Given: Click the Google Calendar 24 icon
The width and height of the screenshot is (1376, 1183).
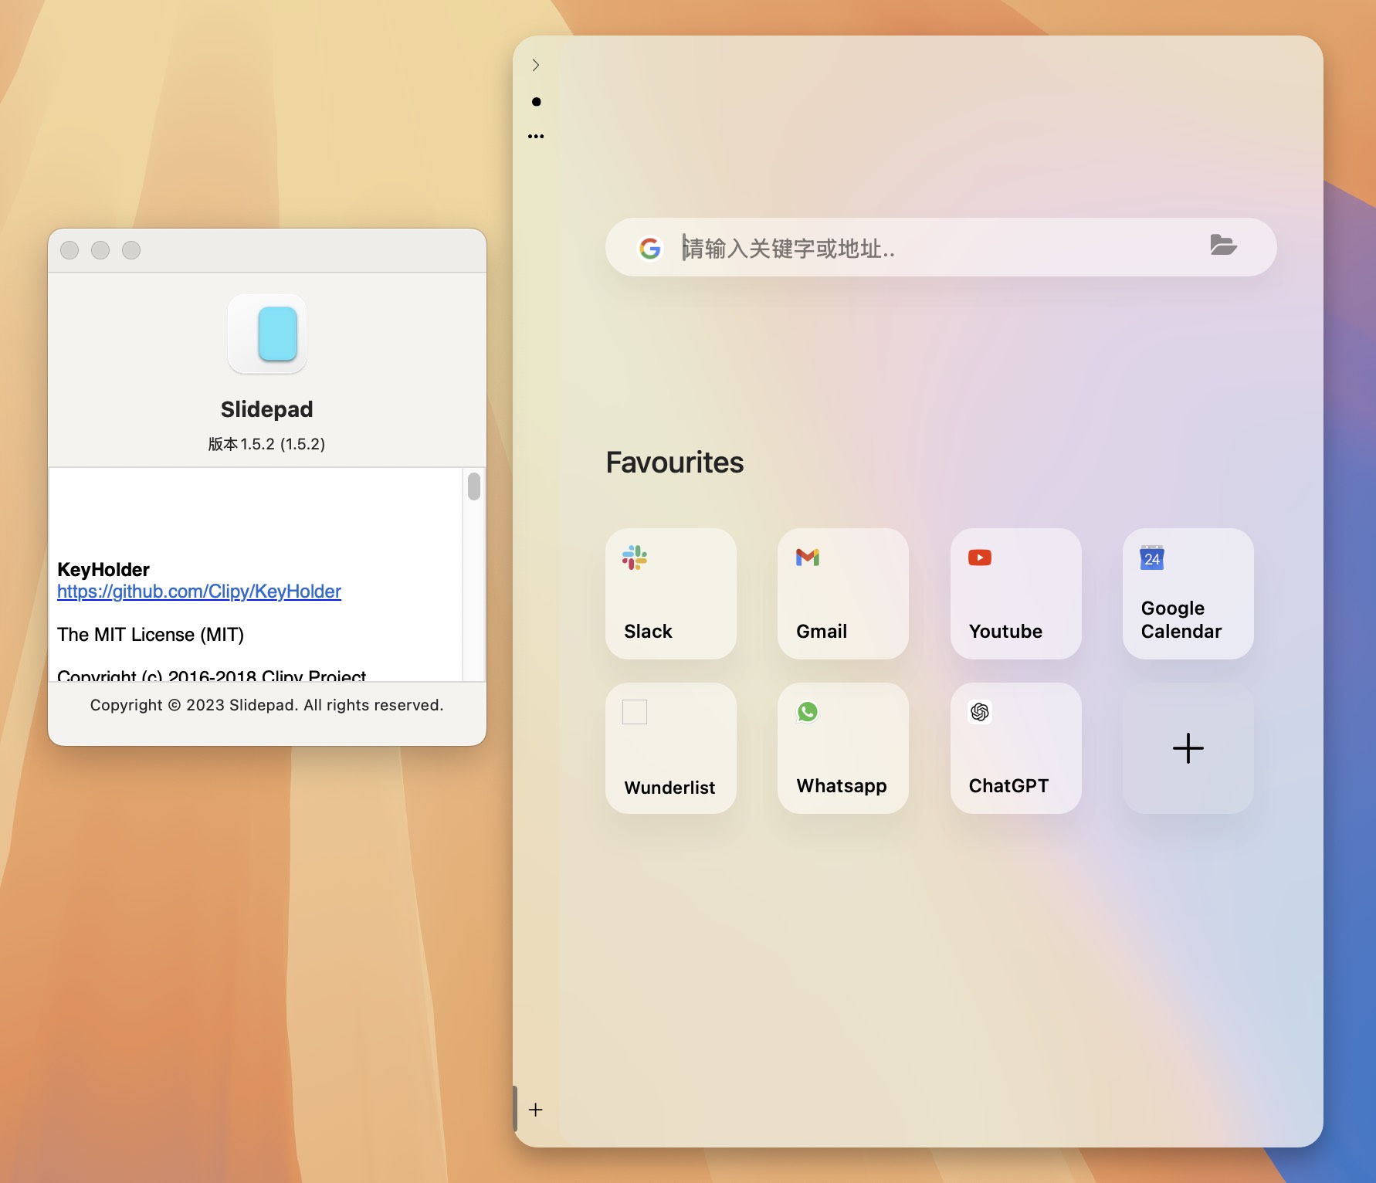Looking at the screenshot, I should pos(1152,558).
